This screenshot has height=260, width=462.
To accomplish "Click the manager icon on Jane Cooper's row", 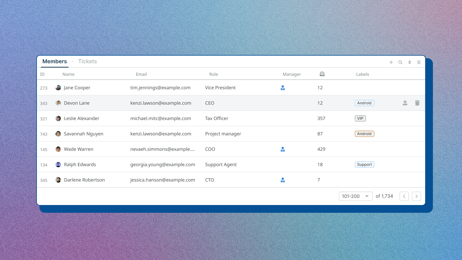I will point(283,88).
